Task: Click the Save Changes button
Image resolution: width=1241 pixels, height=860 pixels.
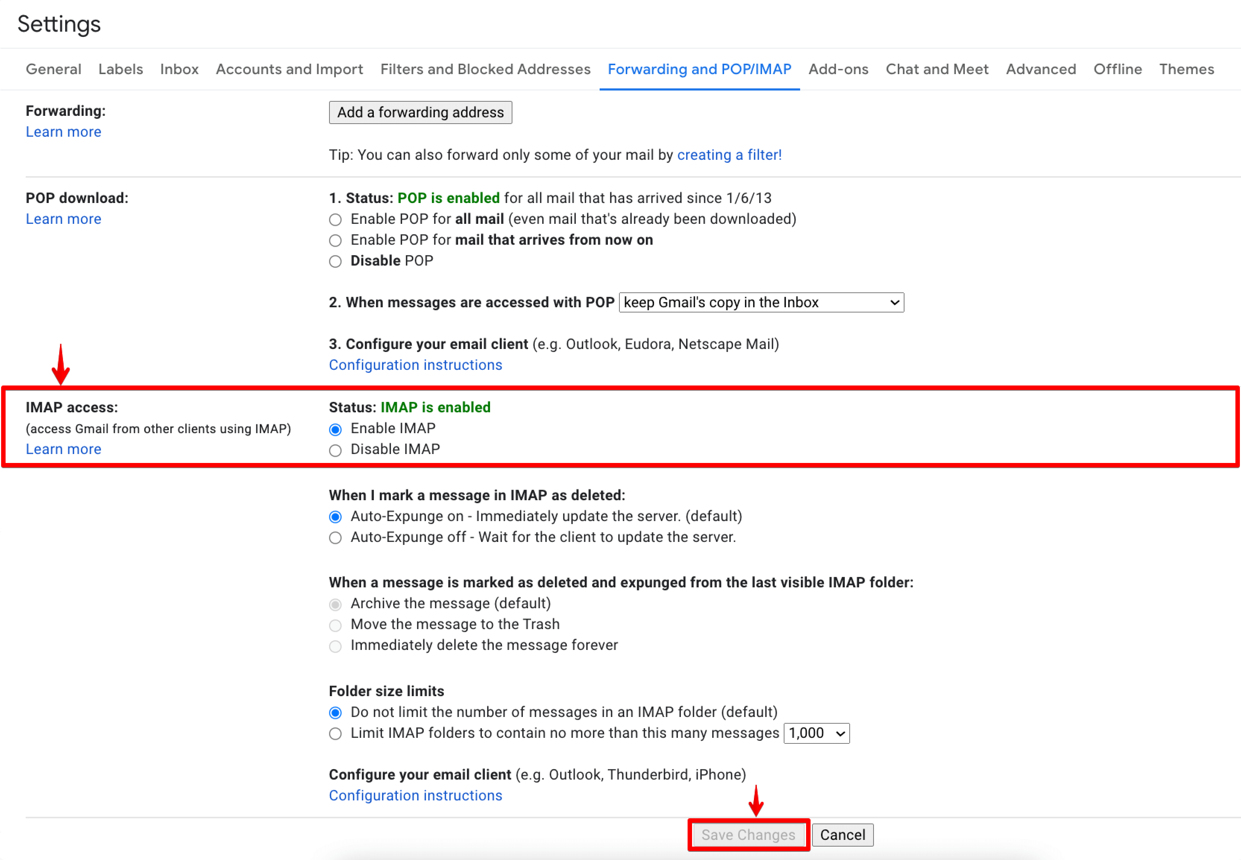Action: tap(748, 835)
